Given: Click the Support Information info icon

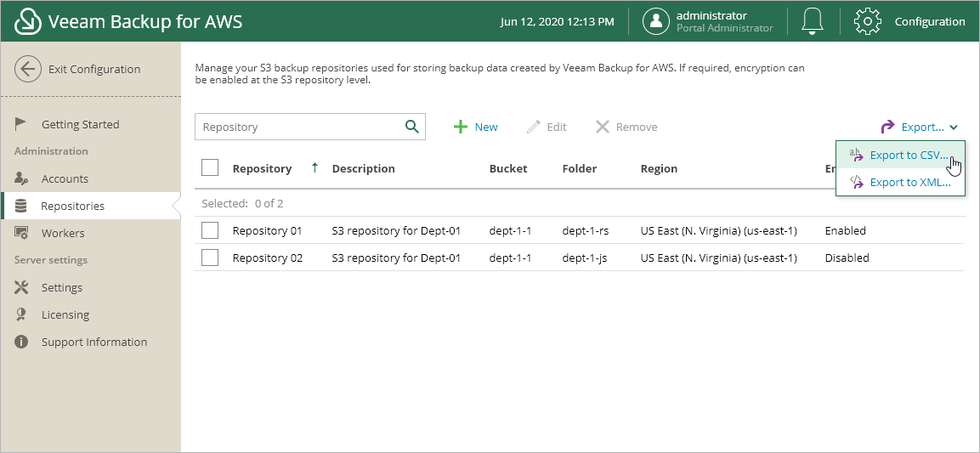Looking at the screenshot, I should (21, 342).
